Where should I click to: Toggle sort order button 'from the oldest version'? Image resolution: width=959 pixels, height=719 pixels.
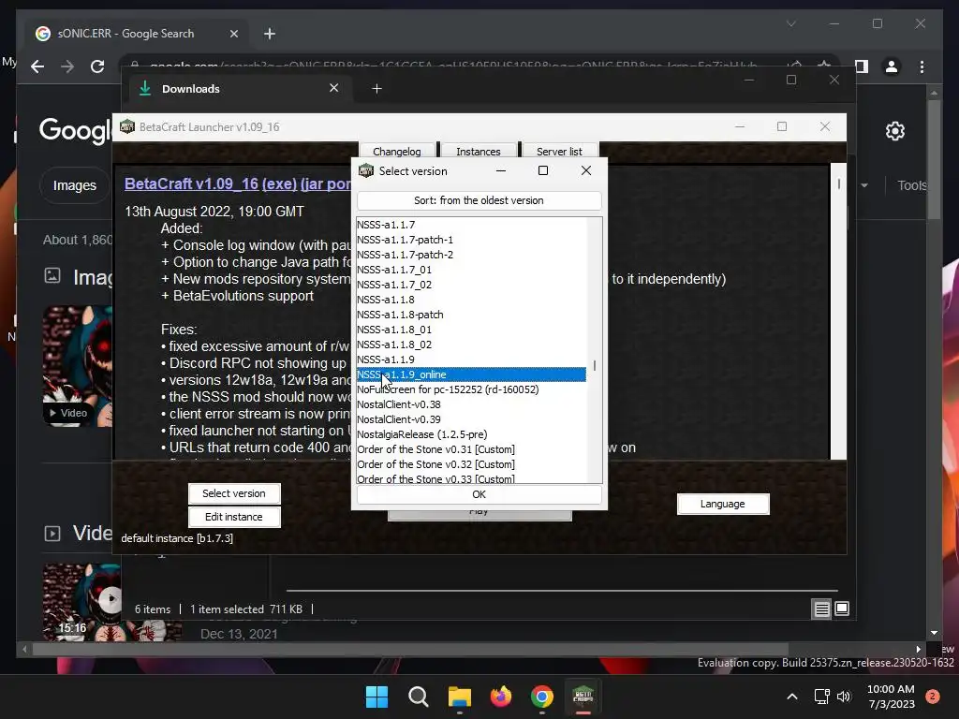[479, 200]
